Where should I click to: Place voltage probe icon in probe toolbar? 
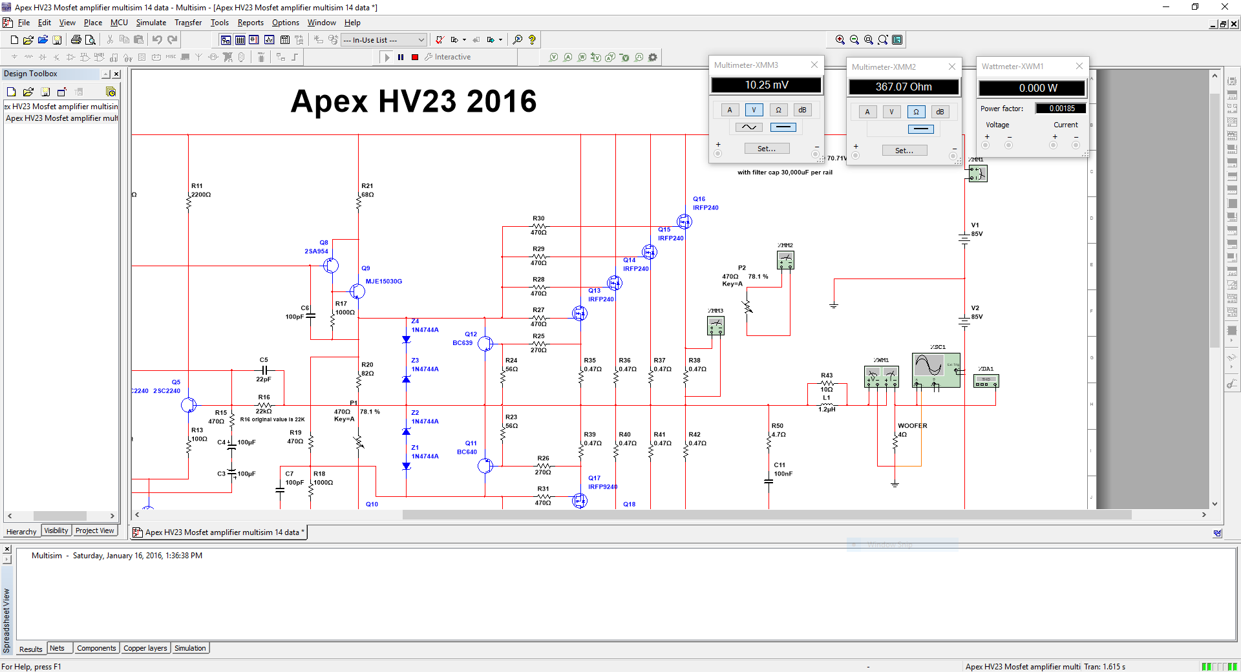(x=553, y=58)
